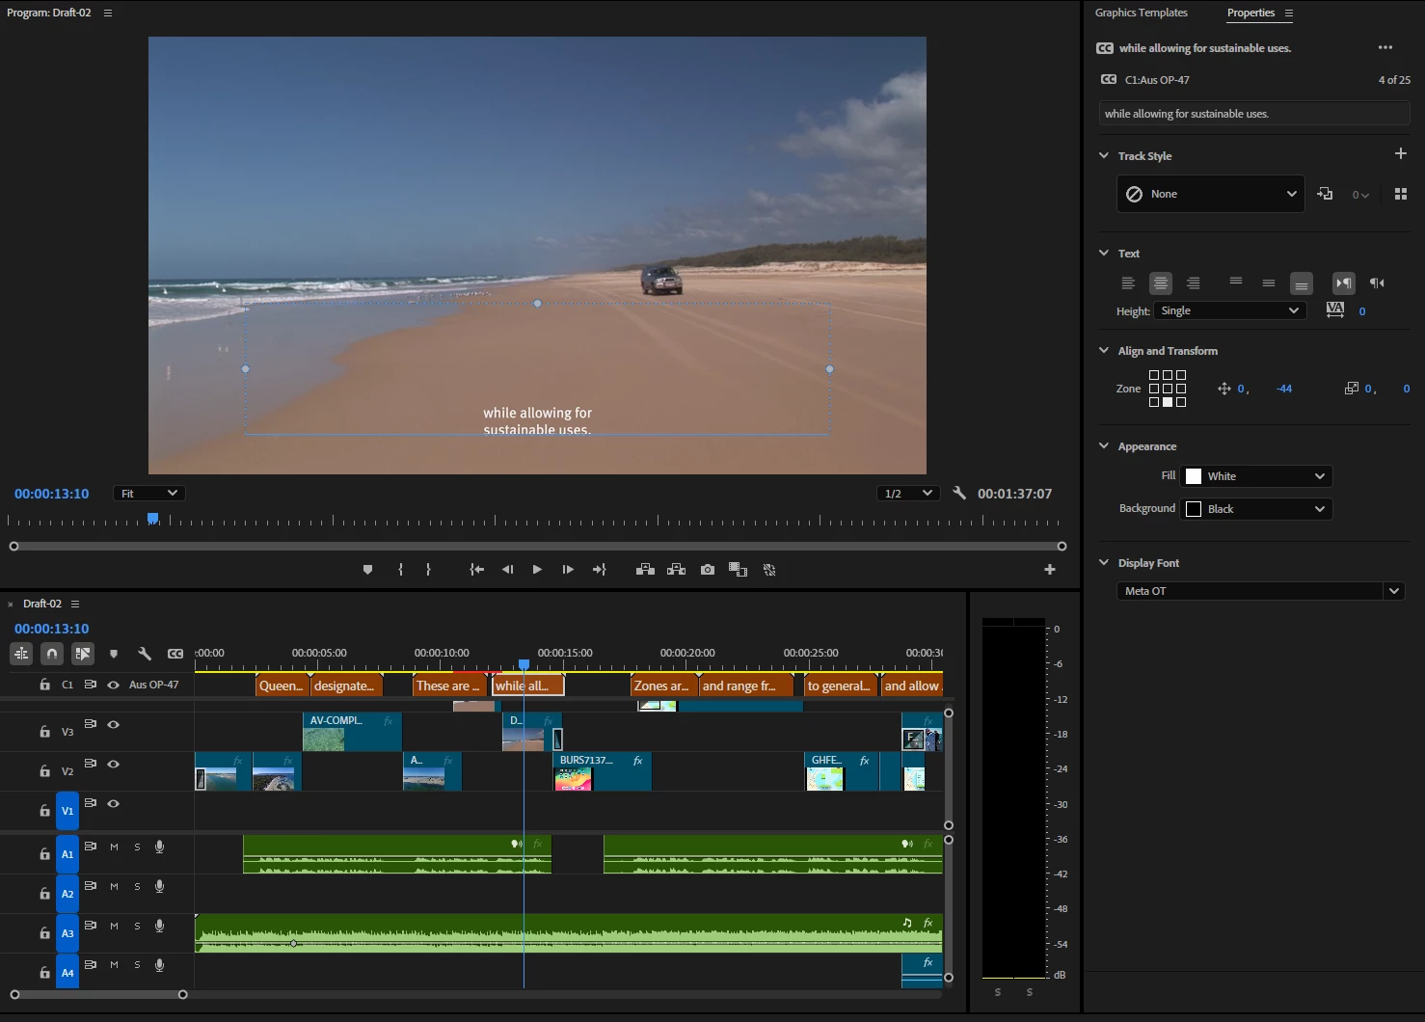The width and height of the screenshot is (1425, 1022).
Task: Solo the A3 audio track
Action: 137,927
